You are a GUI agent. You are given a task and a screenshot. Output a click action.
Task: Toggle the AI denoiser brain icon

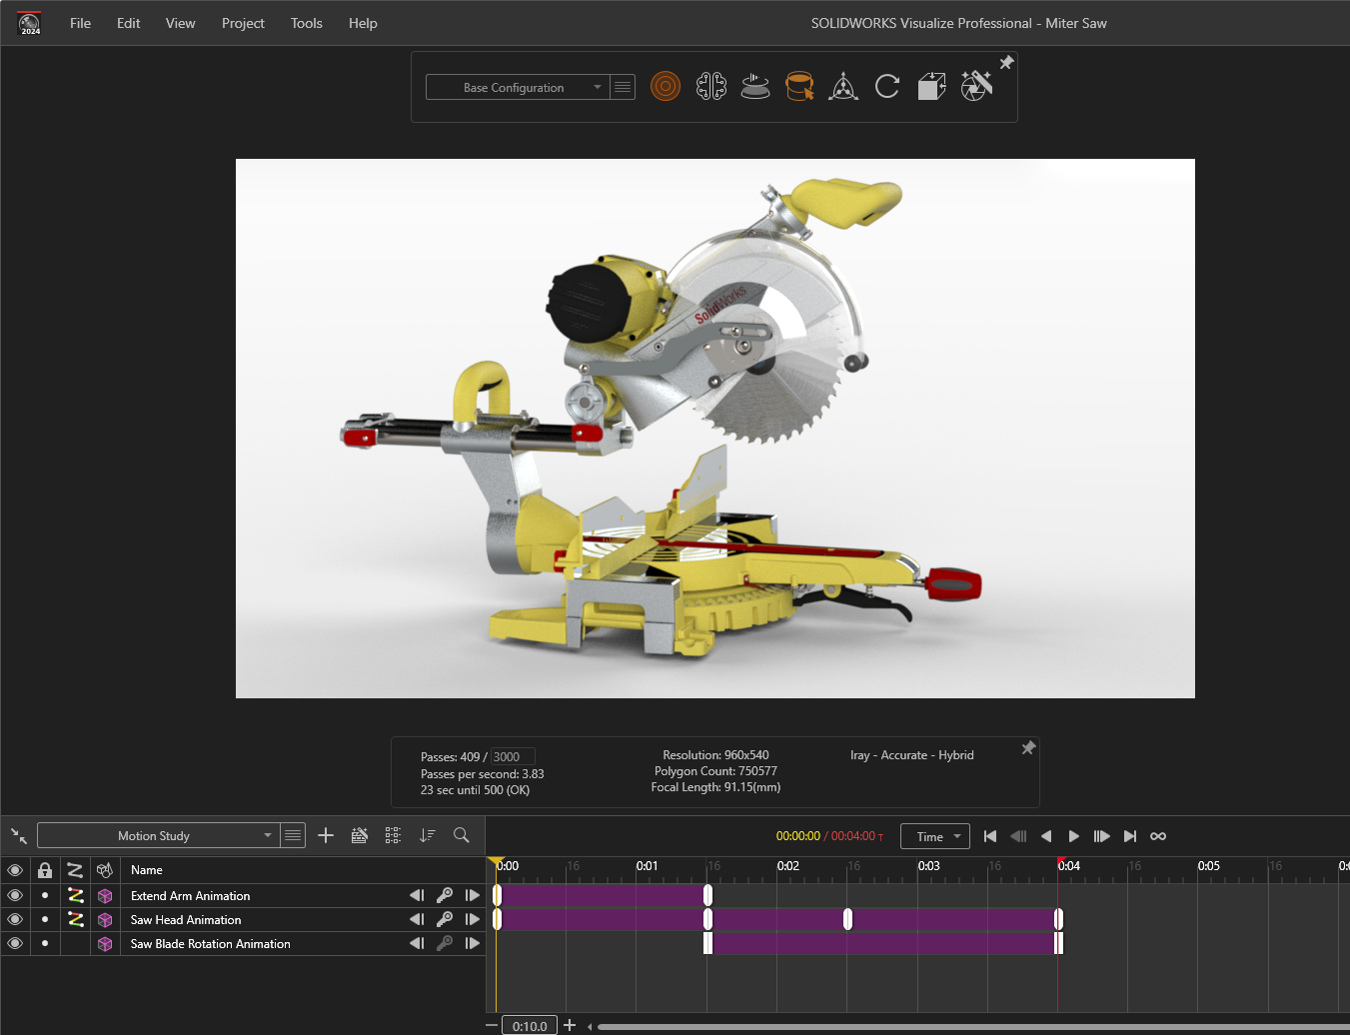tap(710, 87)
